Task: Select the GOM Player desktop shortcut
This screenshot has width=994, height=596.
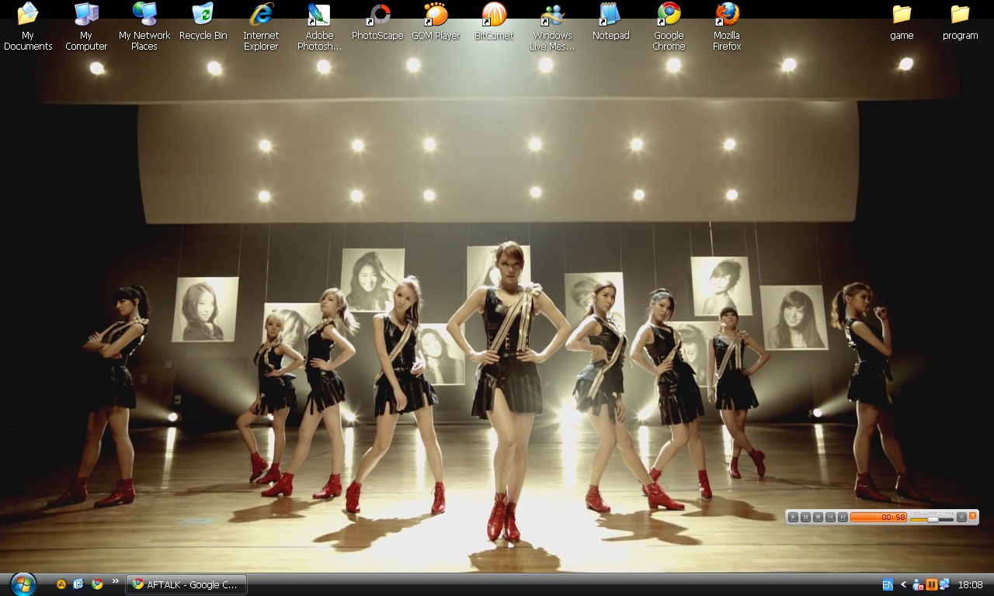Action: tap(436, 22)
